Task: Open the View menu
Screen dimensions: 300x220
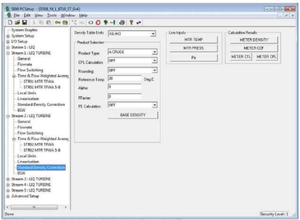Action: pos(39,15)
